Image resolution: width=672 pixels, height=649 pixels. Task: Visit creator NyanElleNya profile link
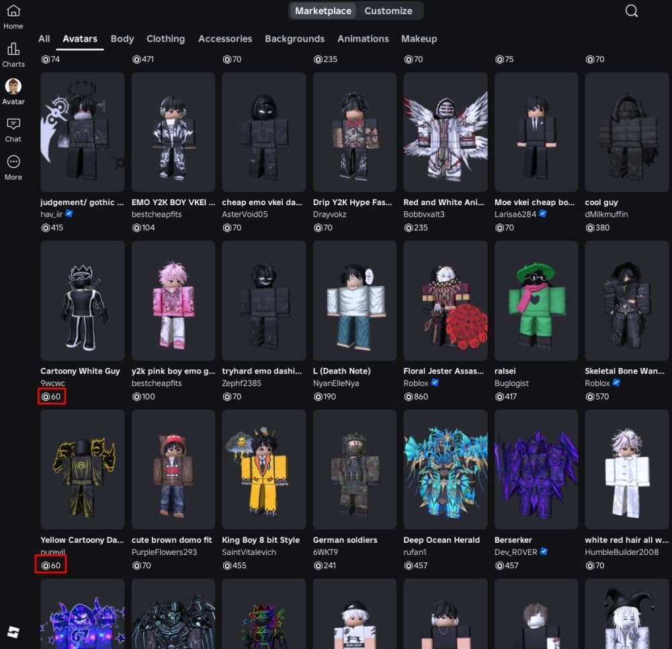tap(336, 383)
